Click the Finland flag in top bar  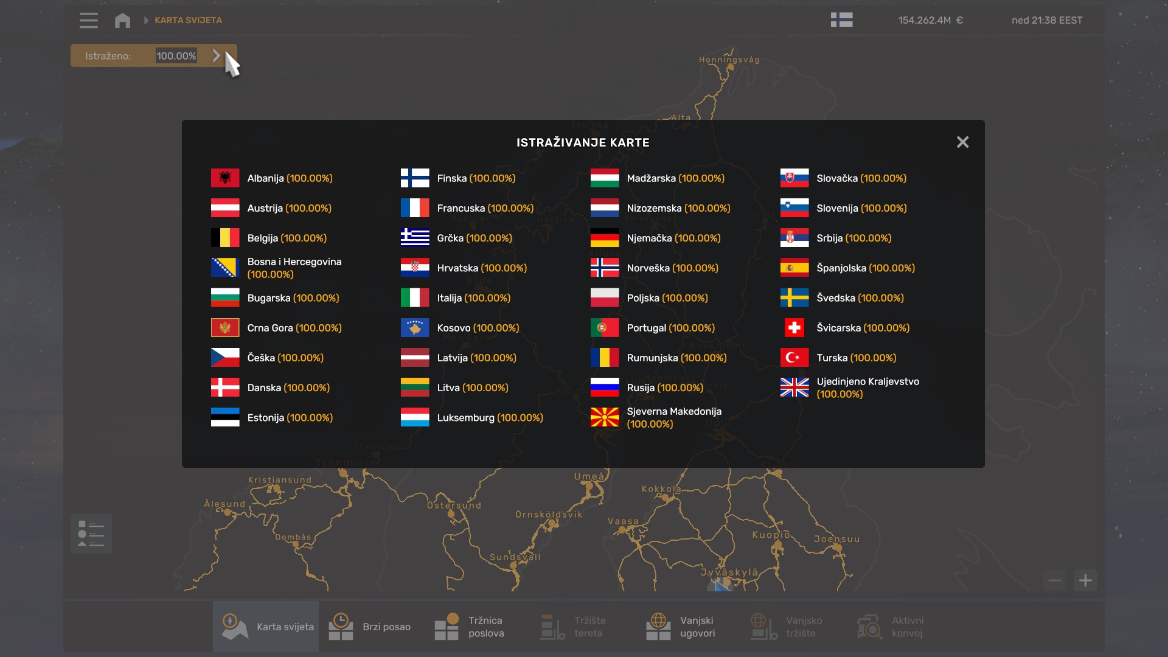point(841,20)
